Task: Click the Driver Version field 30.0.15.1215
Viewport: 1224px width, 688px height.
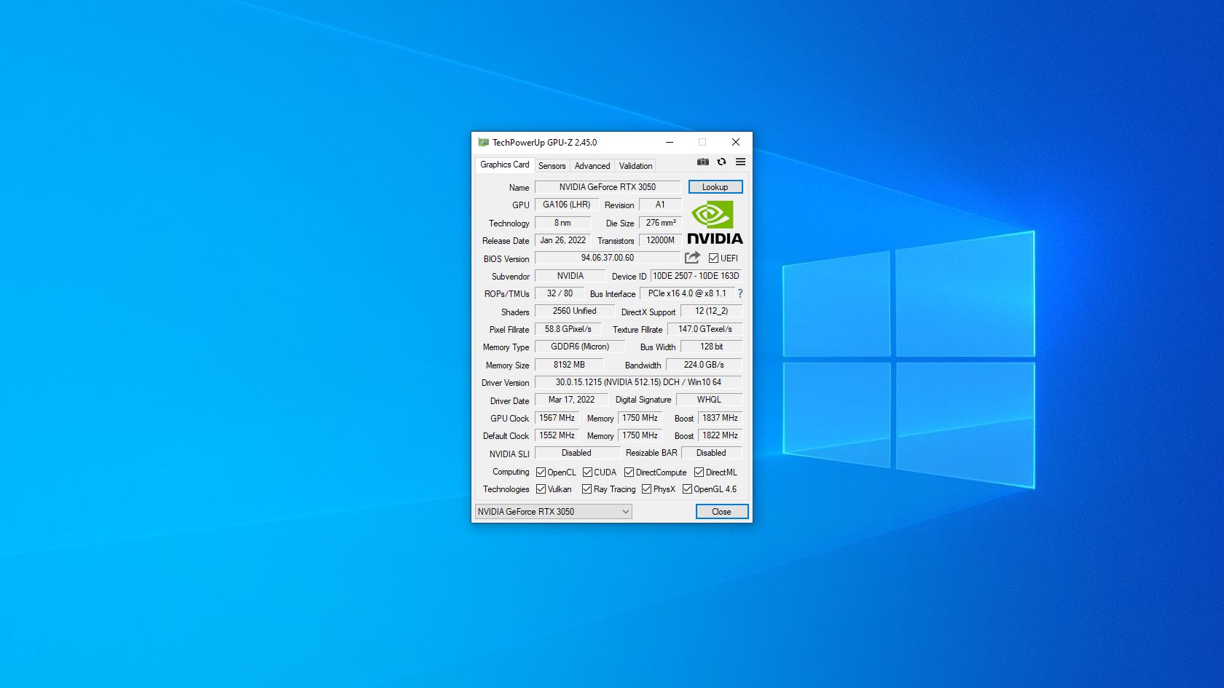Action: (638, 382)
